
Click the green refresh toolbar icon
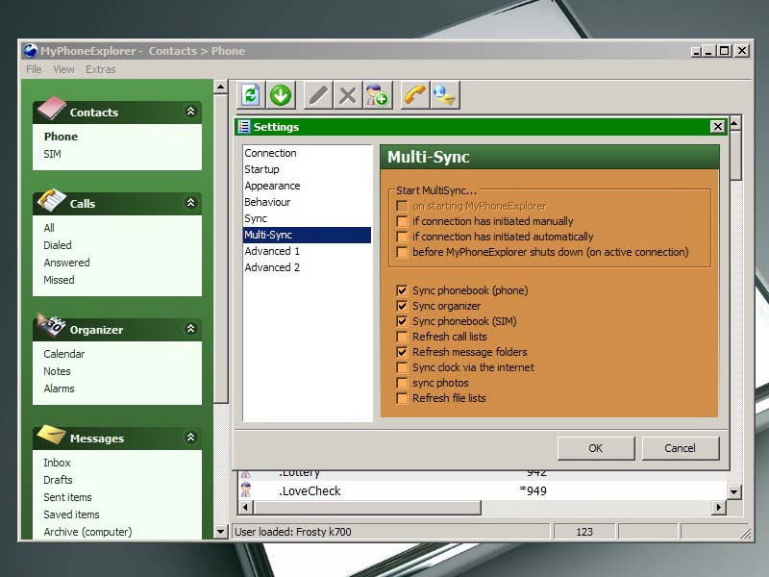(x=251, y=94)
